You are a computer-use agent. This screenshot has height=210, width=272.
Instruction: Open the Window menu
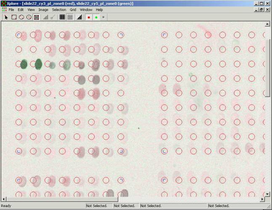point(86,9)
